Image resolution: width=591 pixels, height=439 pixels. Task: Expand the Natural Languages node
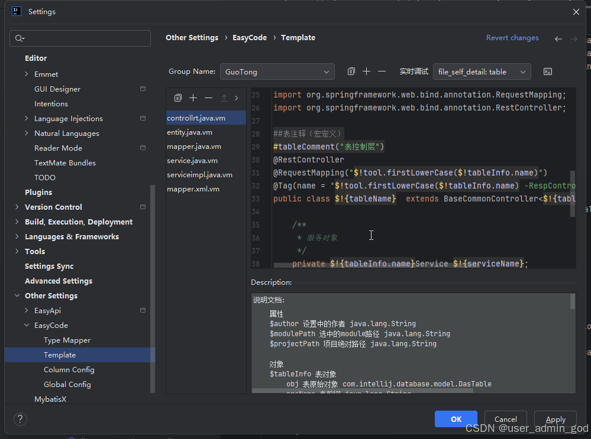[27, 133]
